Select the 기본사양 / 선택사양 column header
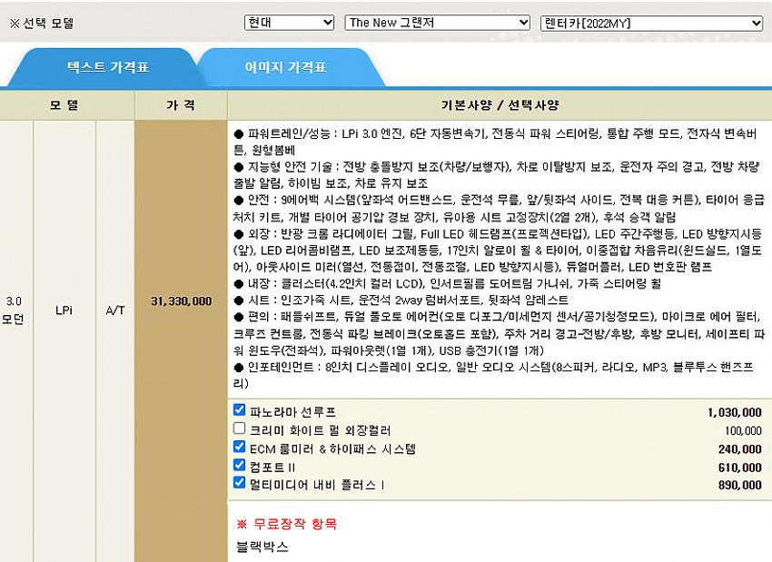This screenshot has width=772, height=562. pos(500,105)
